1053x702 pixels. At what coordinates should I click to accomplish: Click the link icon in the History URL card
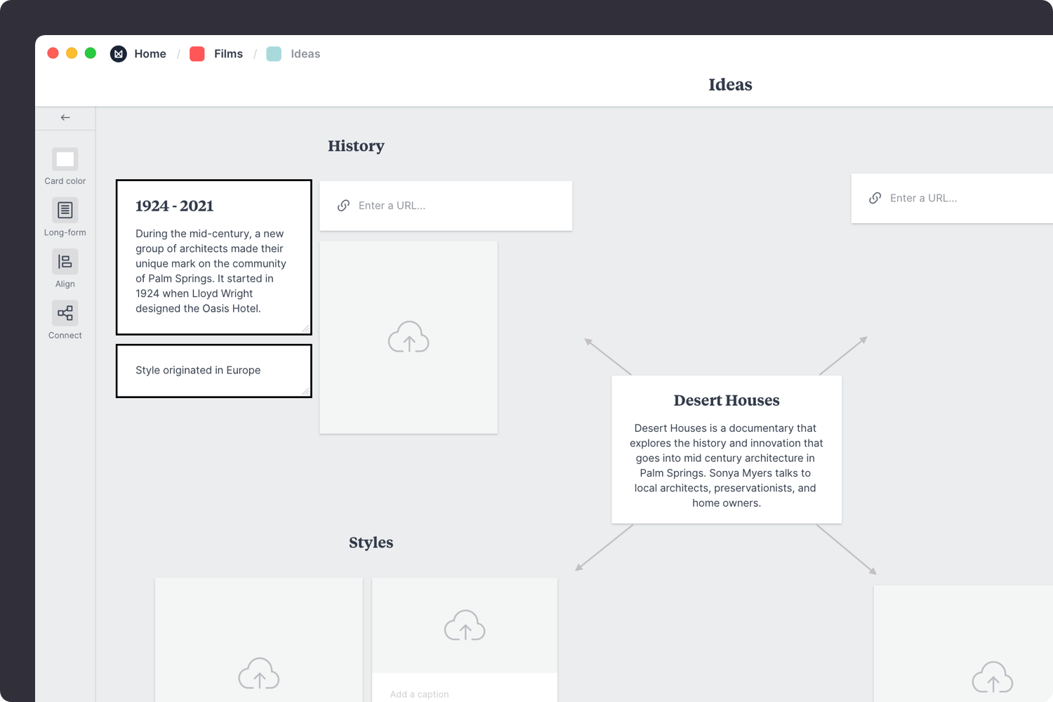[343, 205]
